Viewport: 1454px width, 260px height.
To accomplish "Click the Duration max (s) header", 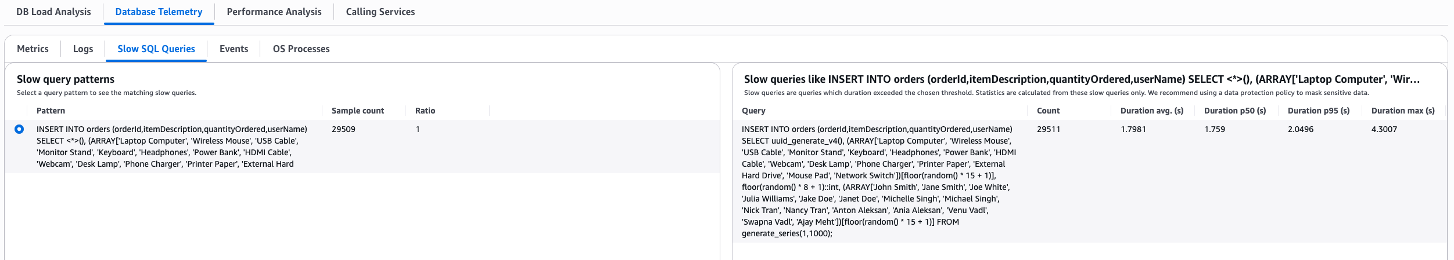I will pyautogui.click(x=1402, y=111).
